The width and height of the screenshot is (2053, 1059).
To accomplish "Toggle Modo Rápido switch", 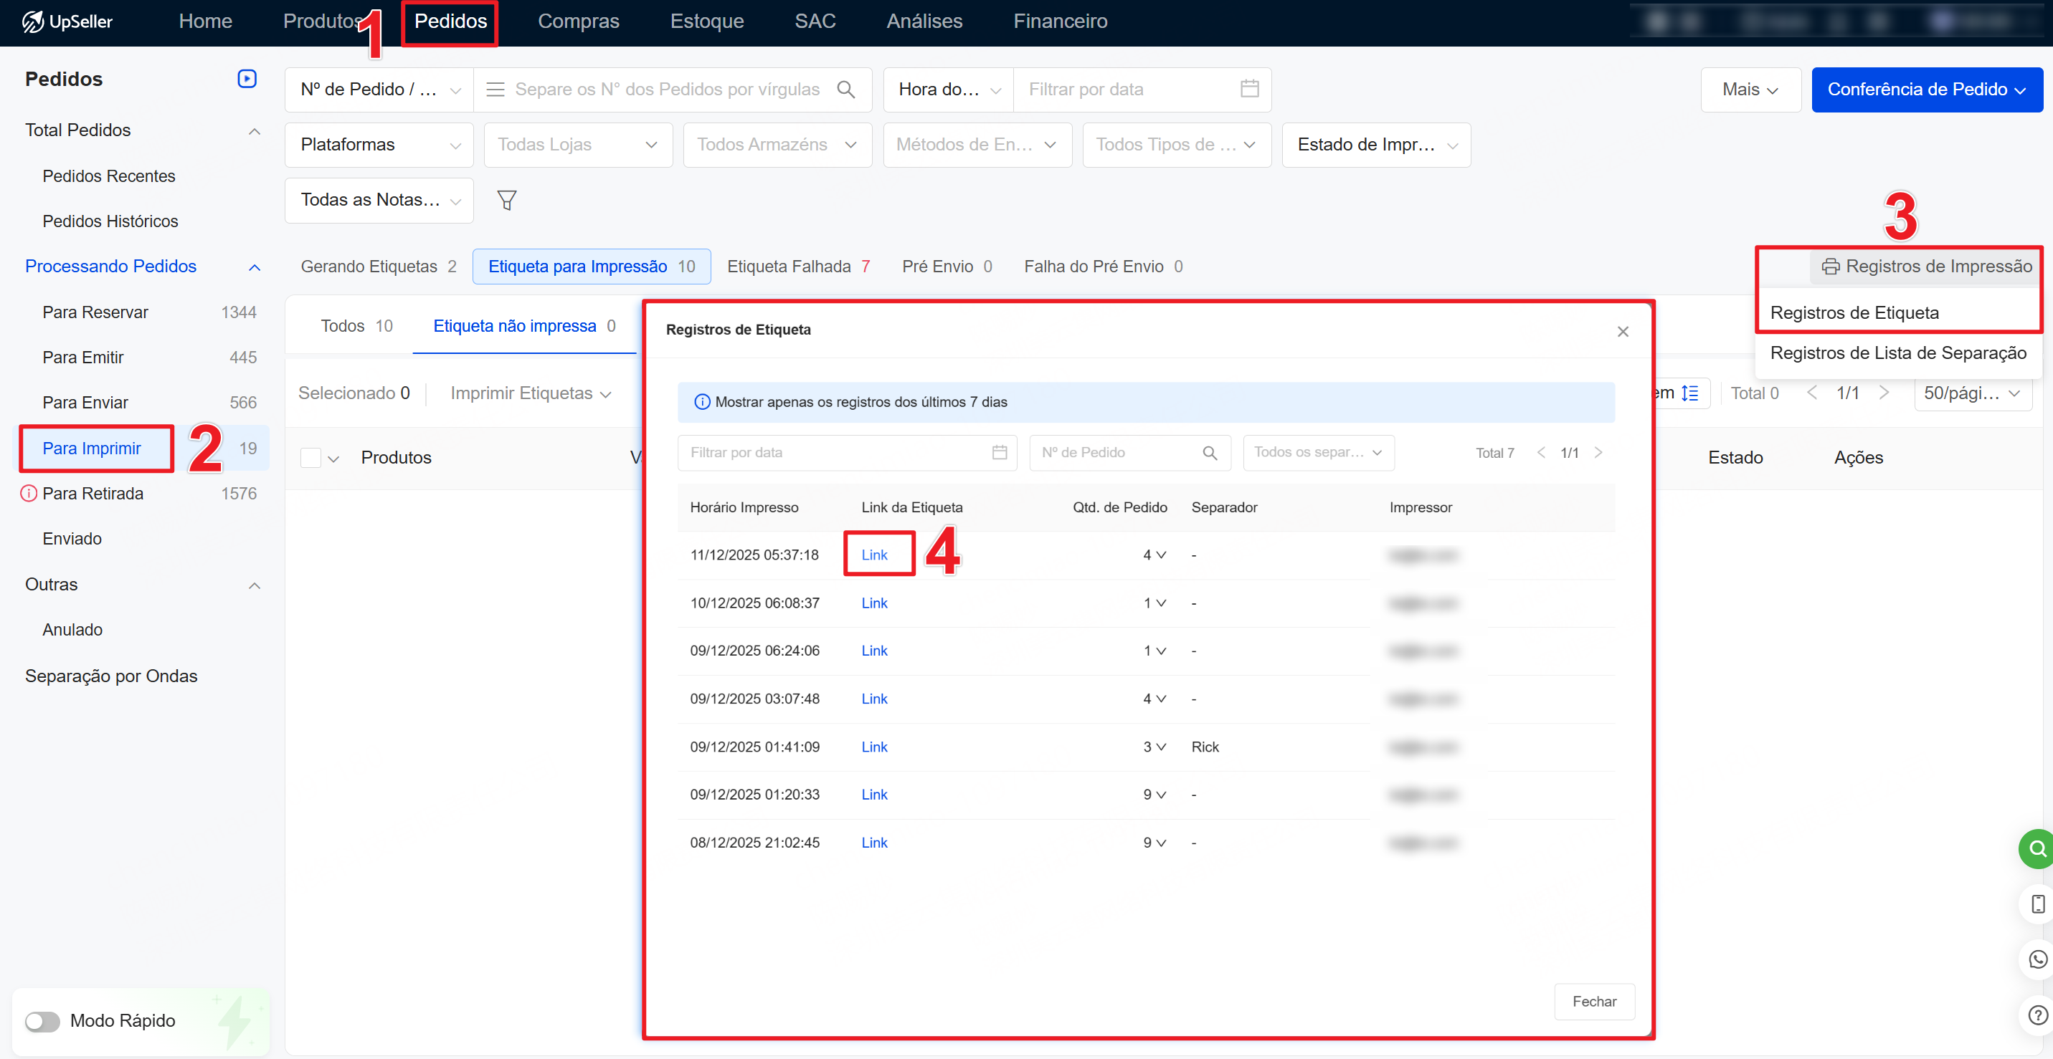I will pyautogui.click(x=42, y=1021).
